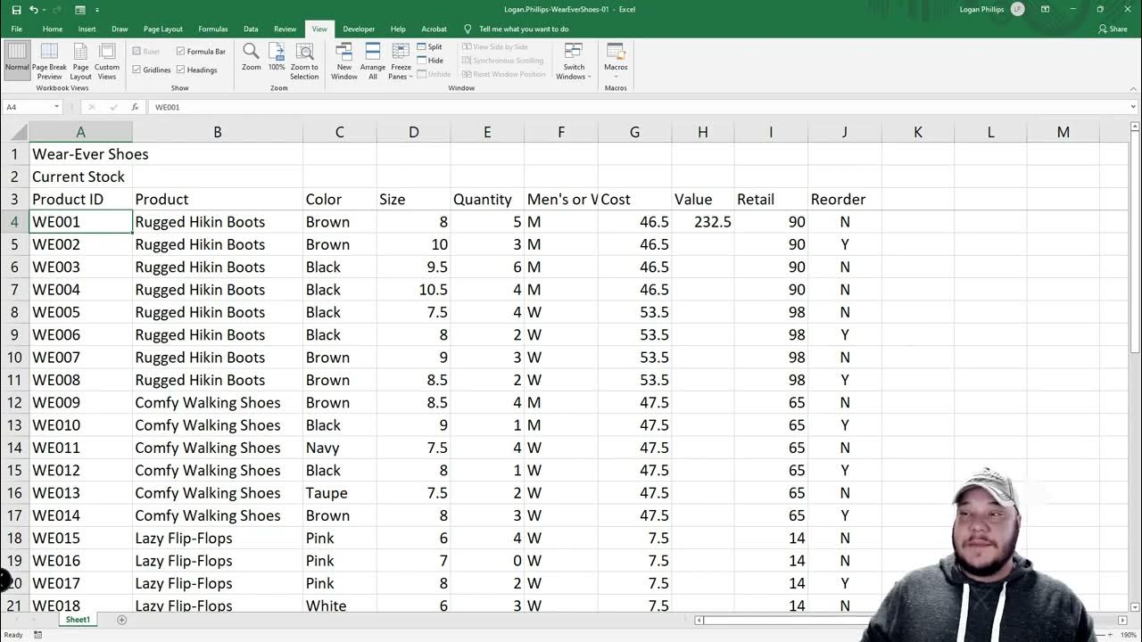
Task: Click Arrange All windows
Action: [373, 60]
